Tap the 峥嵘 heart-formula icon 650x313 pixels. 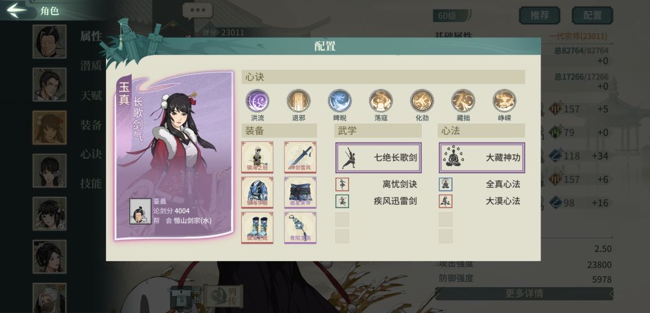pyautogui.click(x=504, y=101)
